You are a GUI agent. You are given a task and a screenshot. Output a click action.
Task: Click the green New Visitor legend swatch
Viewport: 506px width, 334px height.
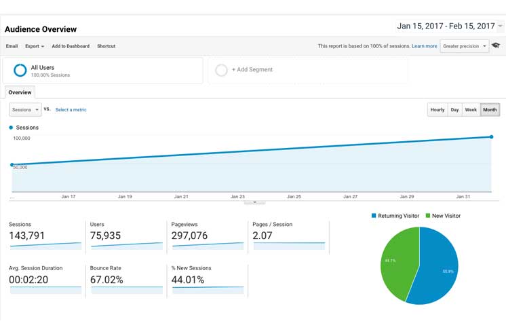(428, 216)
